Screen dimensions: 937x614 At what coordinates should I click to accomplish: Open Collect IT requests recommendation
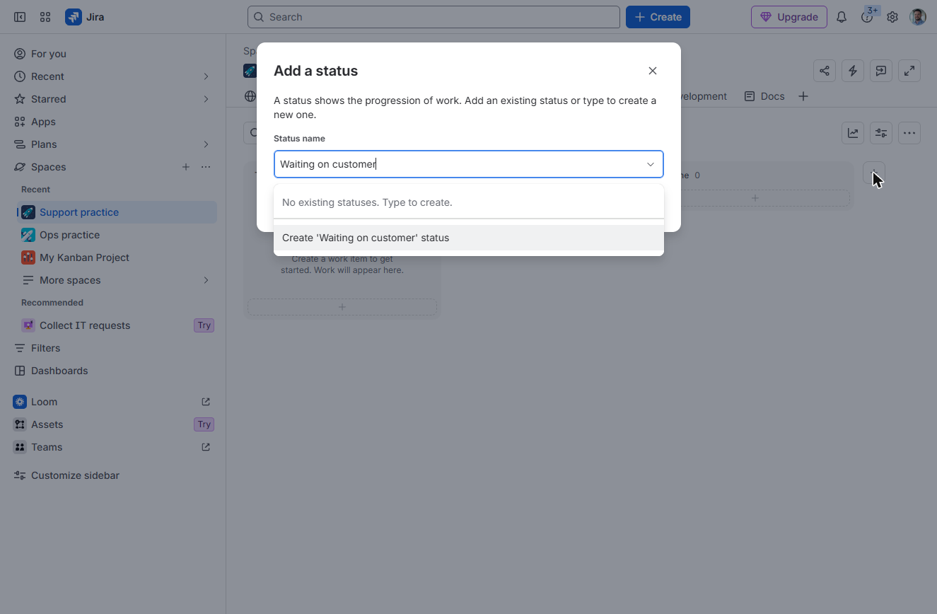point(117,325)
